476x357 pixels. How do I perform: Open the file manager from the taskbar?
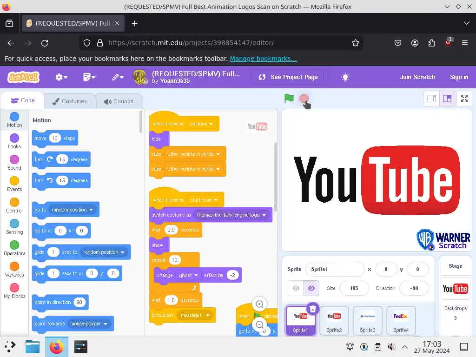pos(33,347)
